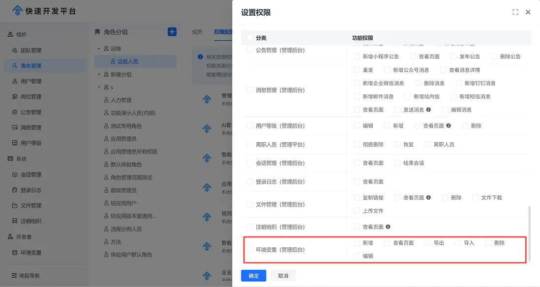Click the 岗位管理 sidebar icon

tap(15, 97)
